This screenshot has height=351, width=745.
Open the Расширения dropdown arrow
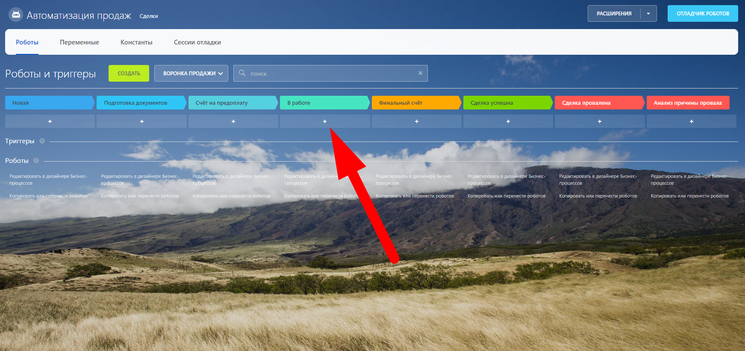[648, 14]
